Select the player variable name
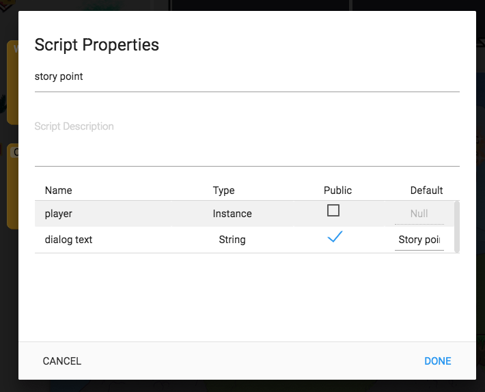The width and height of the screenshot is (485, 392). (59, 214)
